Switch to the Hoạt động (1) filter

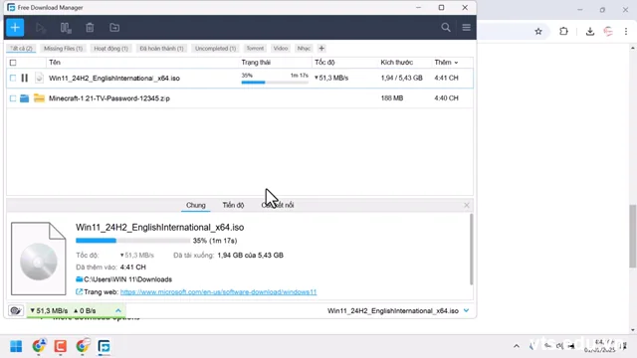[110, 49]
